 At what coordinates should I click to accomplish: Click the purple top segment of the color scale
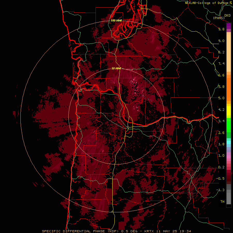click(x=229, y=26)
